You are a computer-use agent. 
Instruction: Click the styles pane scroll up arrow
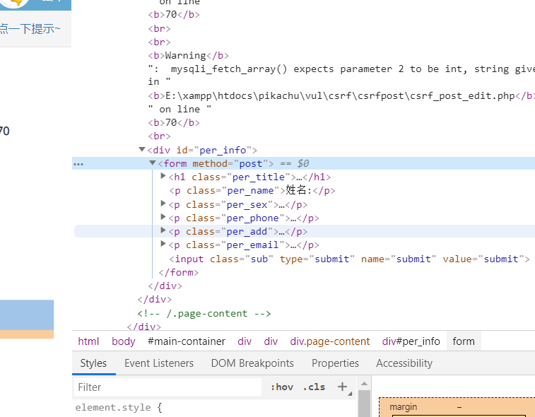[x=364, y=384]
